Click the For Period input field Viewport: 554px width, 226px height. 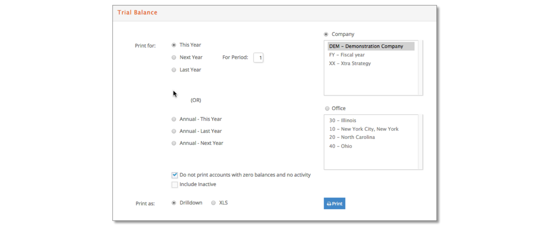tap(258, 58)
